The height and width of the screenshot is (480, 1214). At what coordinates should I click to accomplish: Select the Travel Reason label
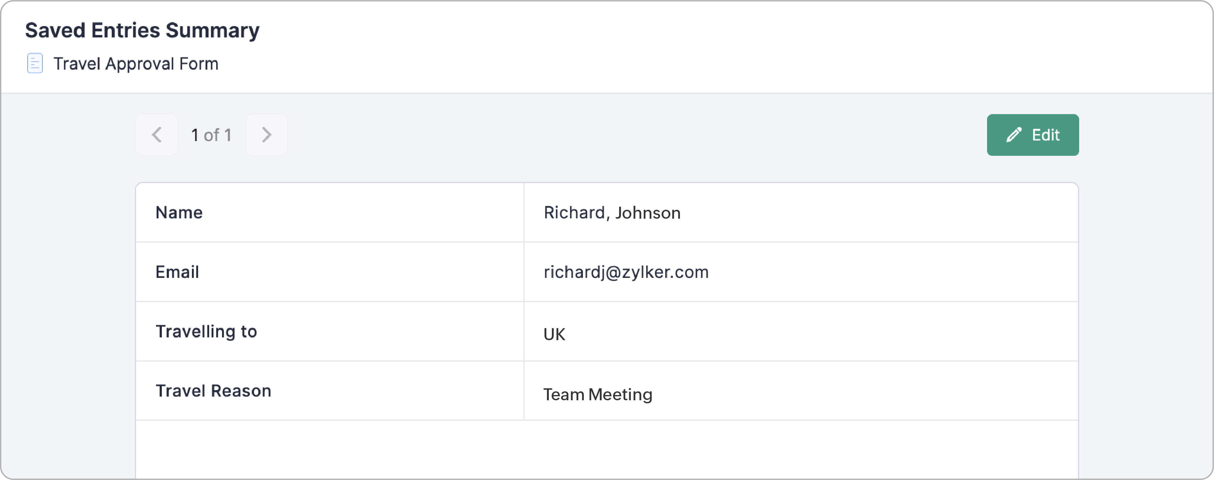tap(213, 390)
